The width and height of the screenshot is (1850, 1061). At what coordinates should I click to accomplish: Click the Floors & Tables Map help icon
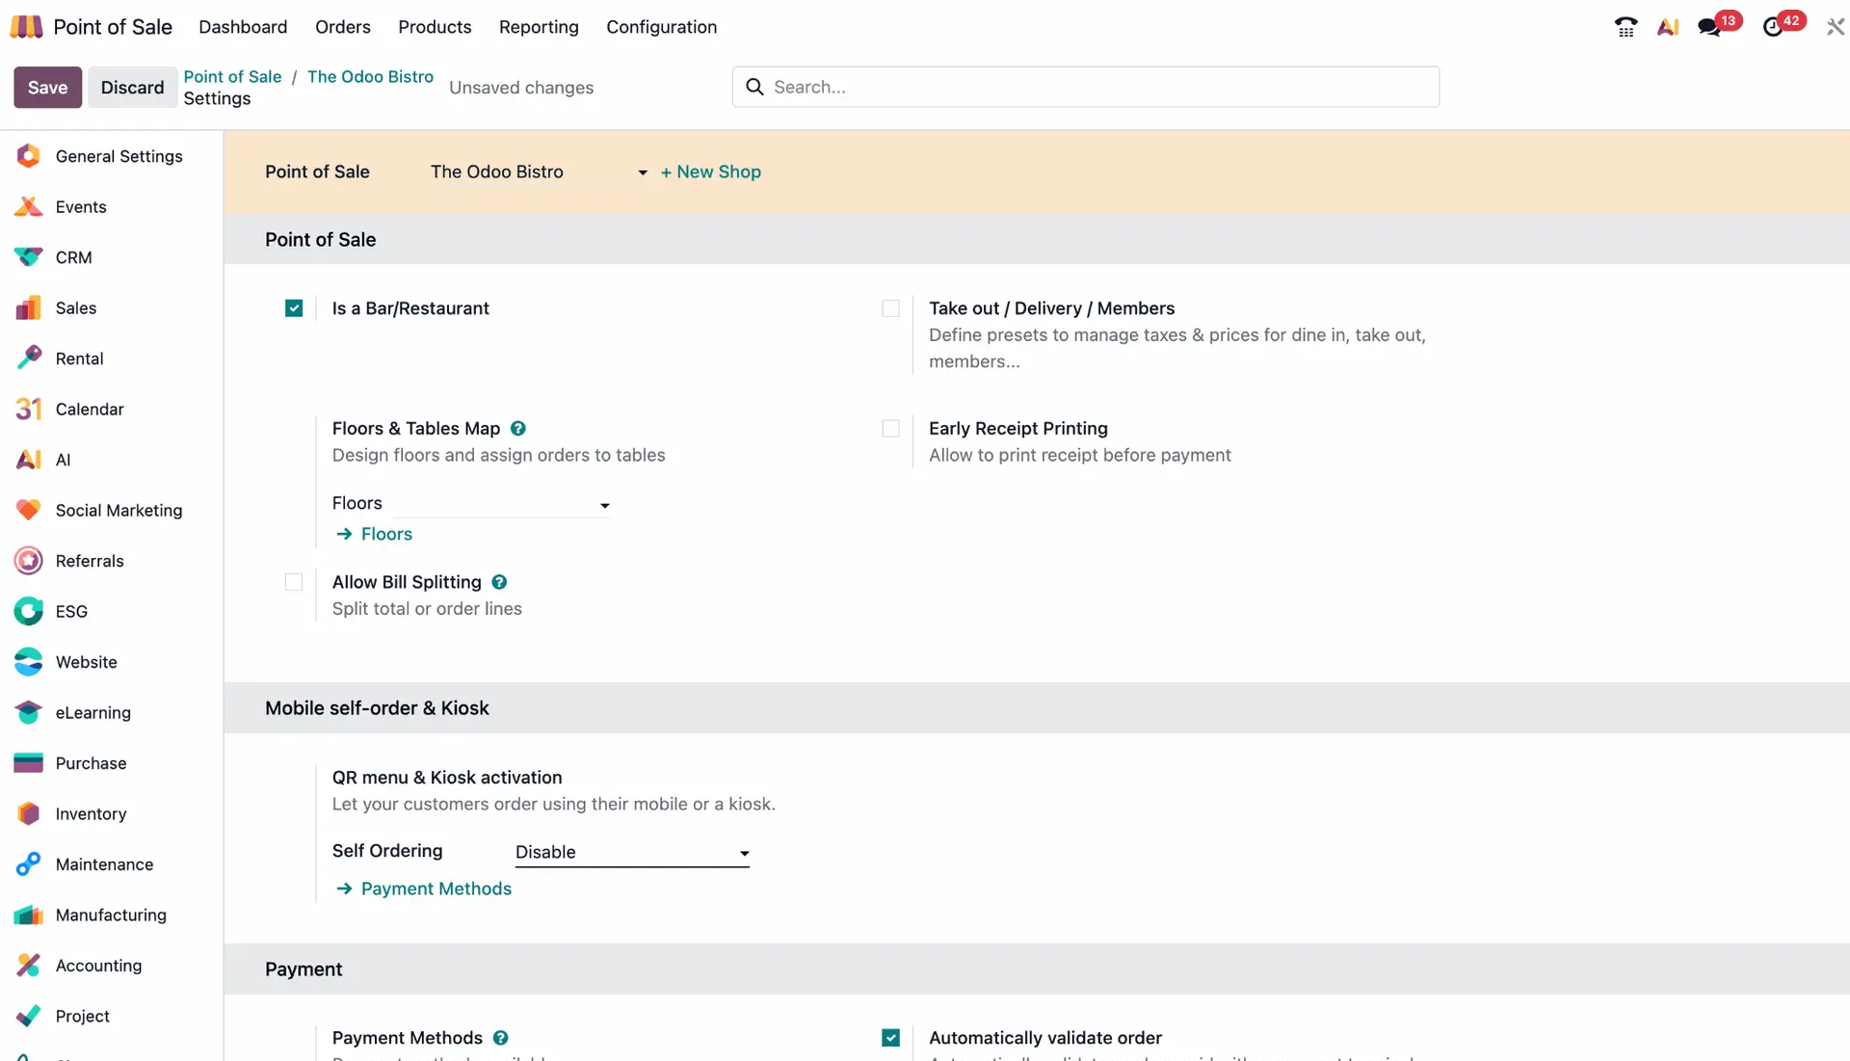[x=518, y=429]
